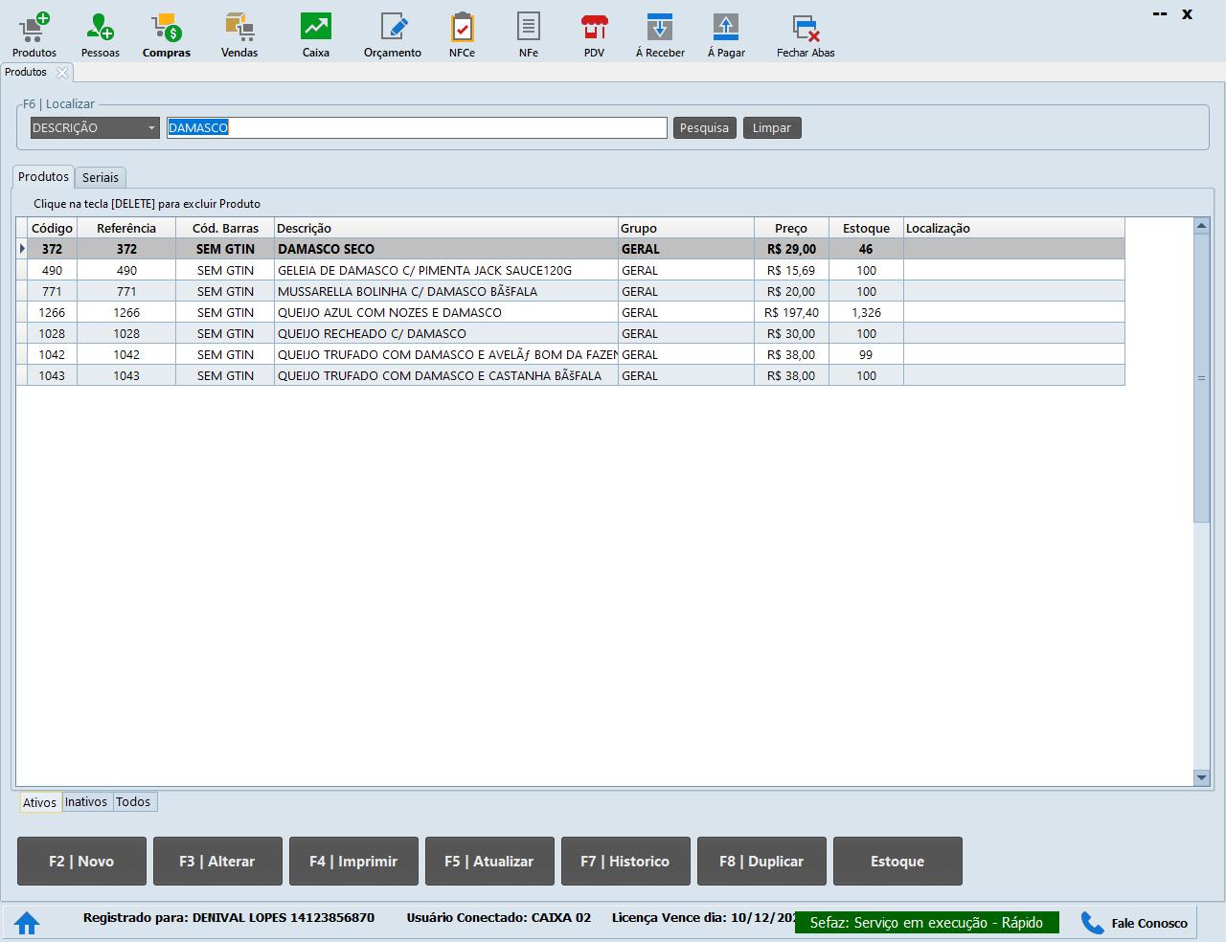Open the Produtos toolbar icon
This screenshot has width=1226, height=942.
coord(34,29)
